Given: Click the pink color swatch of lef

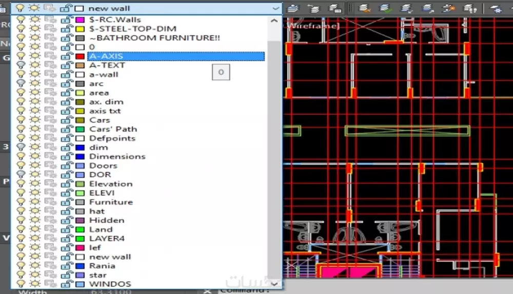Looking at the screenshot, I should click(80, 247).
